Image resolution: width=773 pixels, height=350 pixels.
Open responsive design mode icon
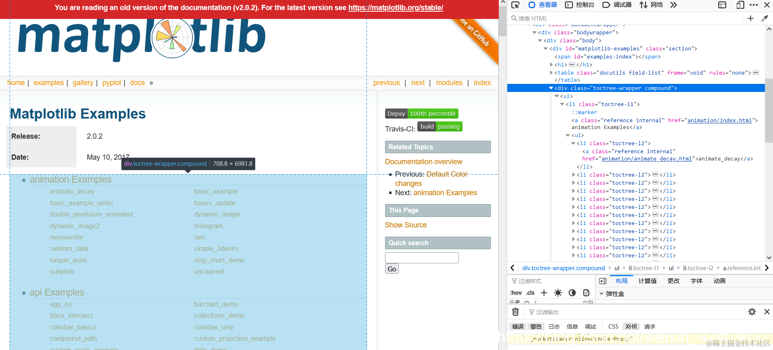(740, 5)
